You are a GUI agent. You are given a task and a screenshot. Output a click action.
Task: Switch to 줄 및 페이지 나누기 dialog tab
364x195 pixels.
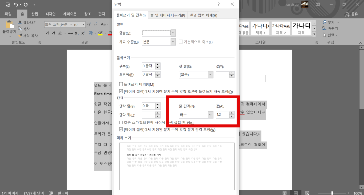point(168,15)
